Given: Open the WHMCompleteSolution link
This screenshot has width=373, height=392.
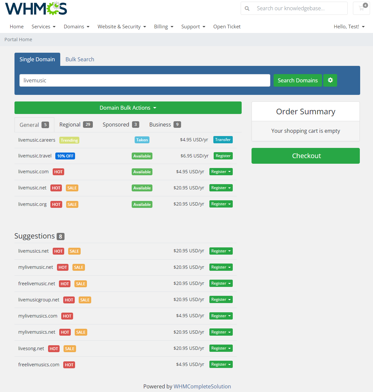Looking at the screenshot, I should (x=202, y=386).
